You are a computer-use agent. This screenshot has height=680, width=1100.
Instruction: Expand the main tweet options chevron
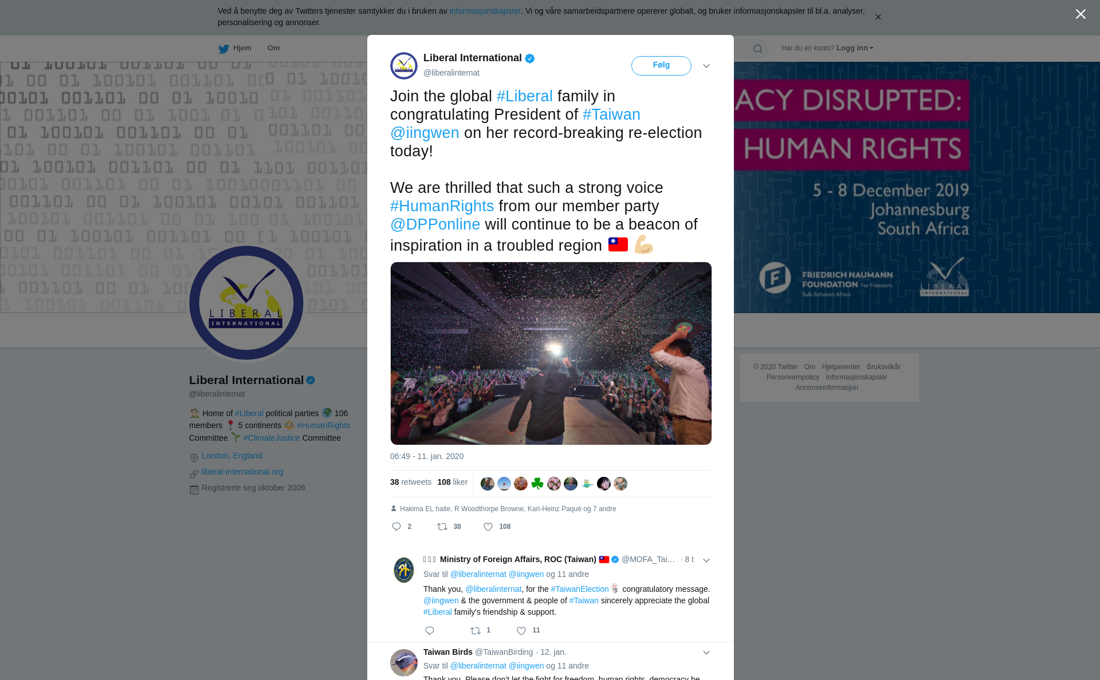click(x=706, y=66)
